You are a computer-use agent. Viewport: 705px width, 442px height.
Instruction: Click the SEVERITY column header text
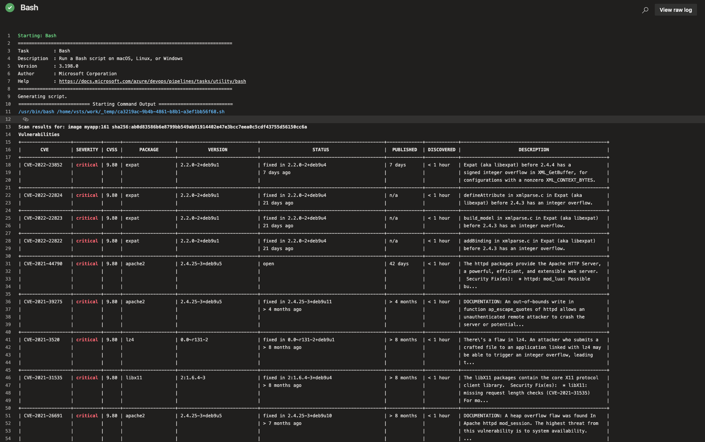click(x=87, y=150)
